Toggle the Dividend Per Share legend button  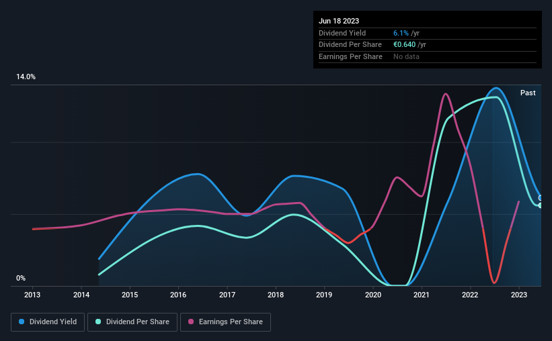point(132,322)
